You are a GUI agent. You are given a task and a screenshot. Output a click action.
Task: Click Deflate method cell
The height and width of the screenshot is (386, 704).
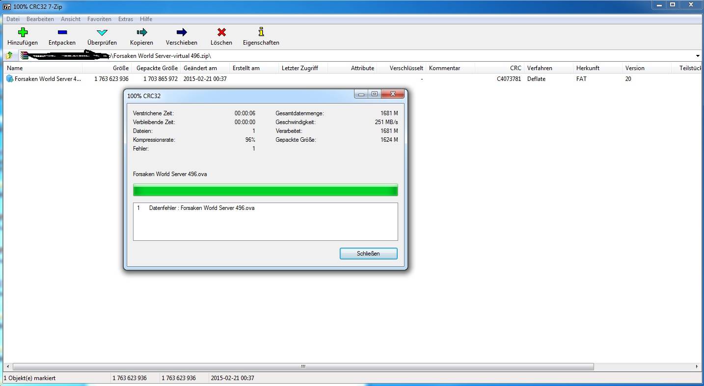pos(536,78)
